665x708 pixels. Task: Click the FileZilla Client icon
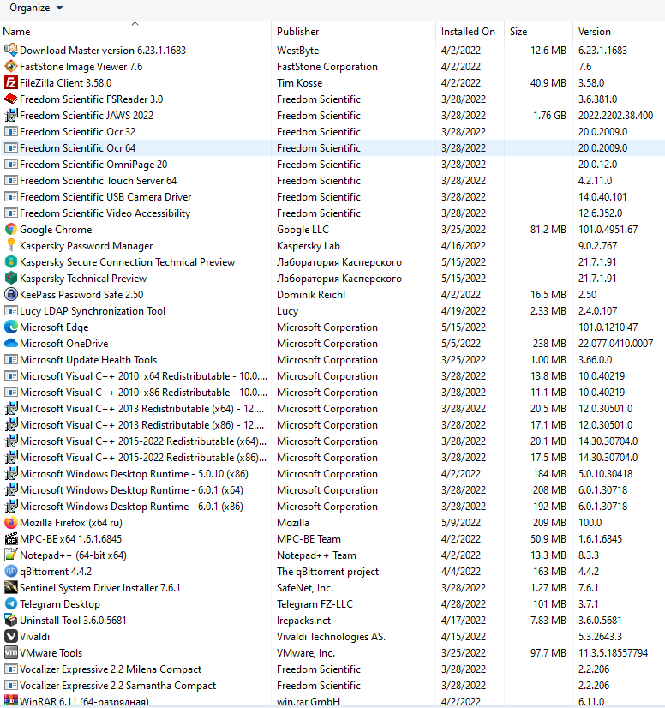pos(11,82)
